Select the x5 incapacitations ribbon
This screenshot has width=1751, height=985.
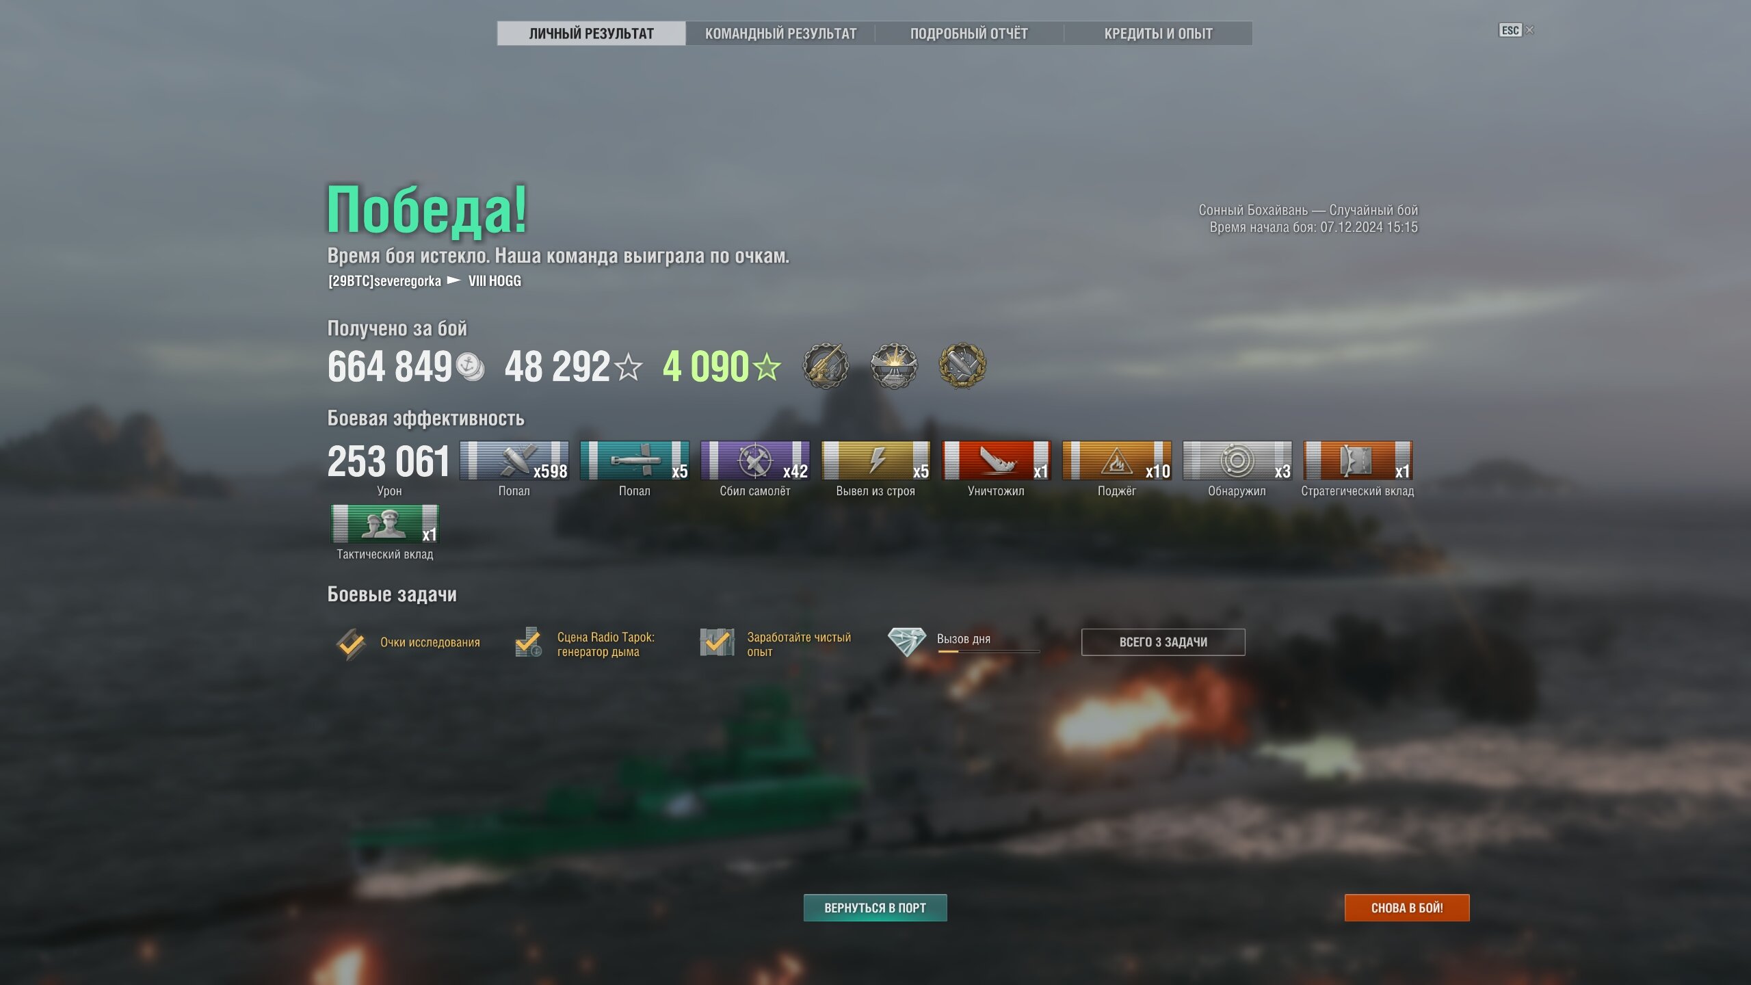(x=876, y=461)
